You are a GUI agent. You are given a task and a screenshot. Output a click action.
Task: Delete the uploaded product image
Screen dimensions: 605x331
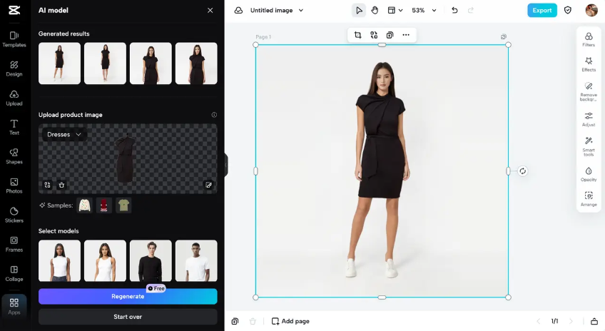pyautogui.click(x=61, y=185)
